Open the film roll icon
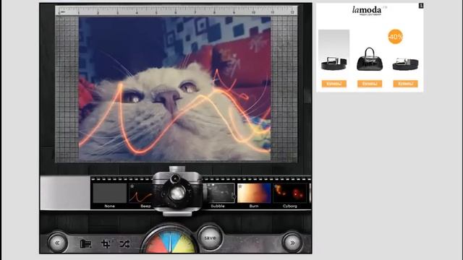The width and height of the screenshot is (463, 260). tap(85, 244)
